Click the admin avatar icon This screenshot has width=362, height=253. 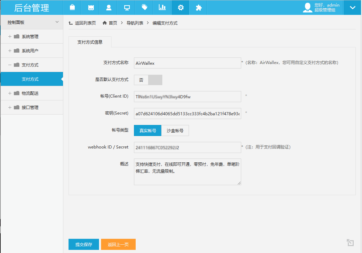308,8
